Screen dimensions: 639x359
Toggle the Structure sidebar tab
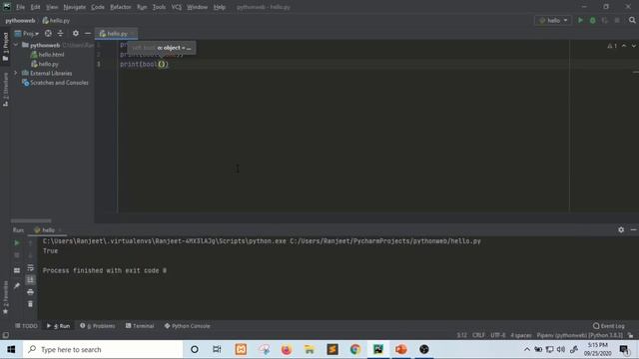[x=5, y=90]
